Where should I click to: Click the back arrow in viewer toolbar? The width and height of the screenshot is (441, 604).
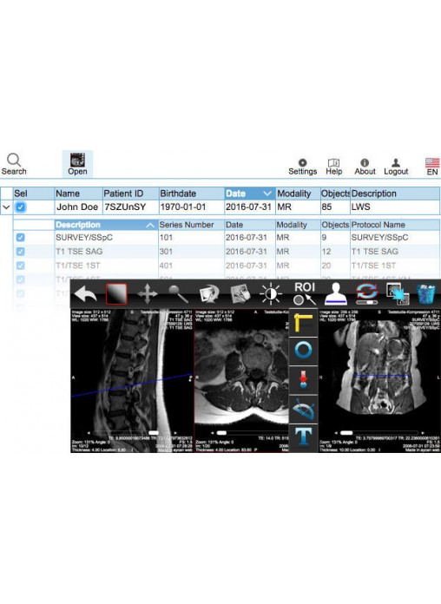(86, 295)
